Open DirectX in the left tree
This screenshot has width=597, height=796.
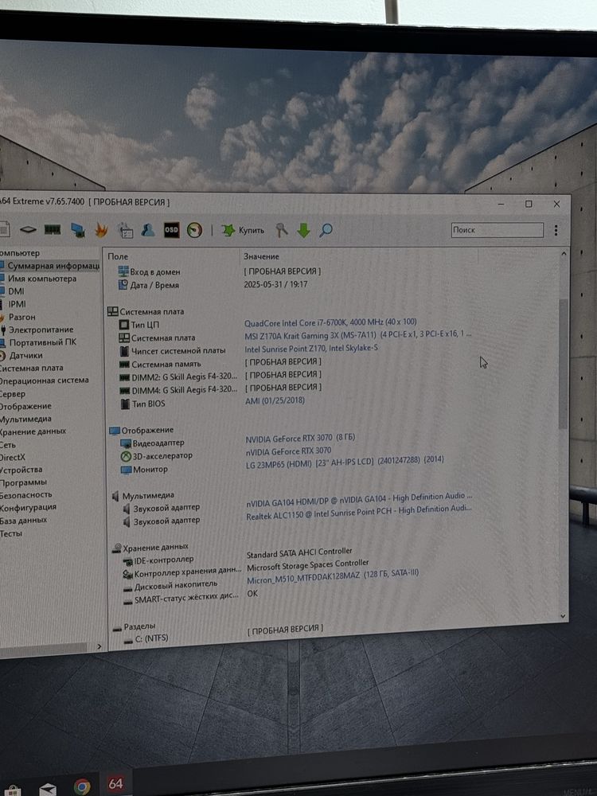(x=12, y=458)
